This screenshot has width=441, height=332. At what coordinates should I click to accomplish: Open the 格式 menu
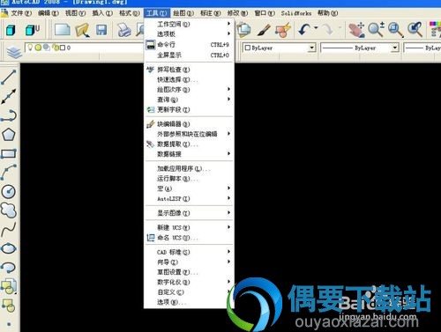click(x=129, y=13)
